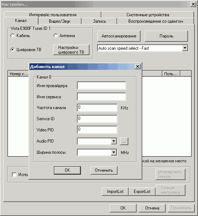Click the Имя сервиса input field

[x=101, y=96]
